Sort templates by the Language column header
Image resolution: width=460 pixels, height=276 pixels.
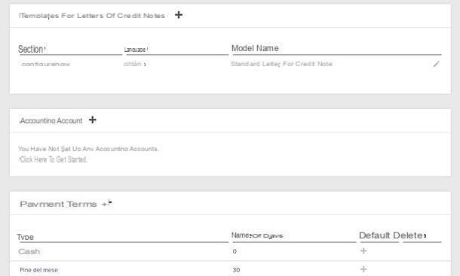tap(136, 50)
